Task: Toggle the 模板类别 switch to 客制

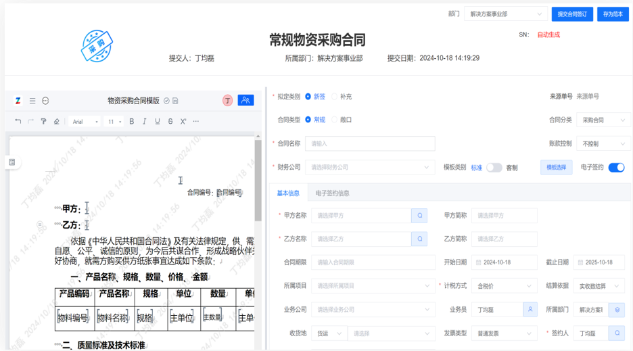Action: click(494, 168)
